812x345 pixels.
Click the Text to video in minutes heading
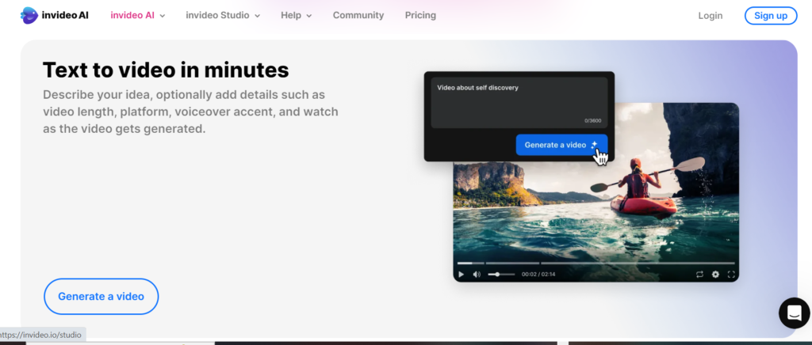[x=166, y=70]
